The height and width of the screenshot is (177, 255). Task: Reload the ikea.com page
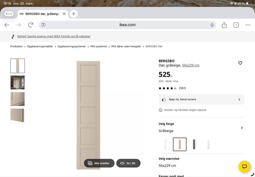(x=31, y=25)
